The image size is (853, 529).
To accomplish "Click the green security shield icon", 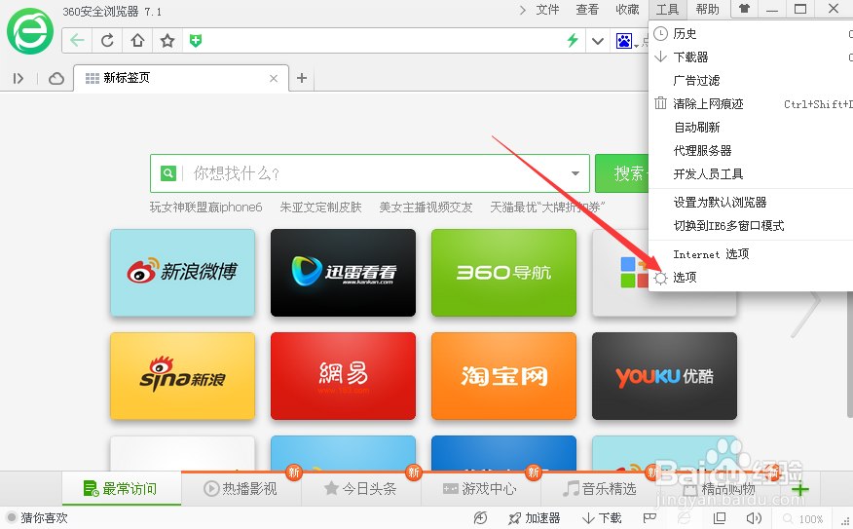I will (x=196, y=40).
